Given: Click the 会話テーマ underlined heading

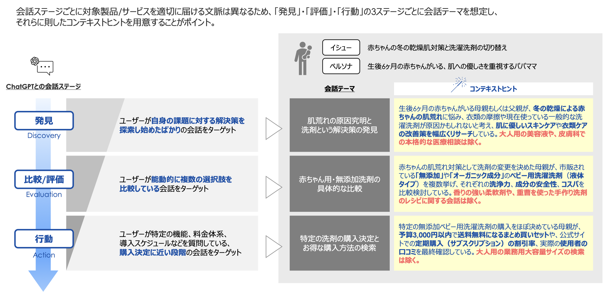Looking at the screenshot, I should (x=340, y=89).
